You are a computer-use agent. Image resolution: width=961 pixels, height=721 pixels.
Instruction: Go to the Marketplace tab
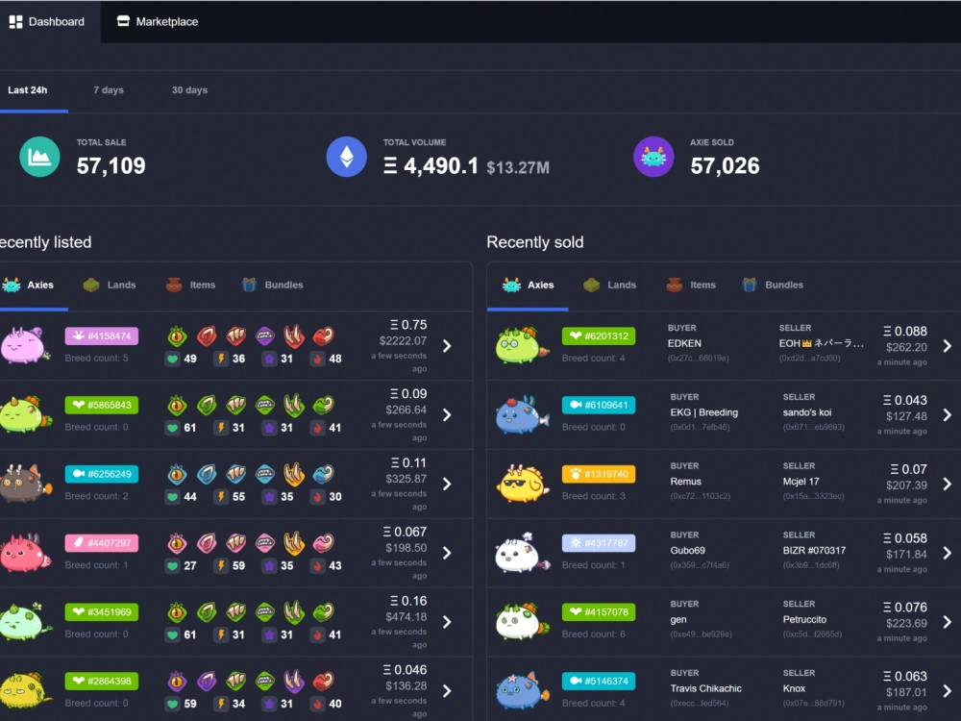coord(158,21)
